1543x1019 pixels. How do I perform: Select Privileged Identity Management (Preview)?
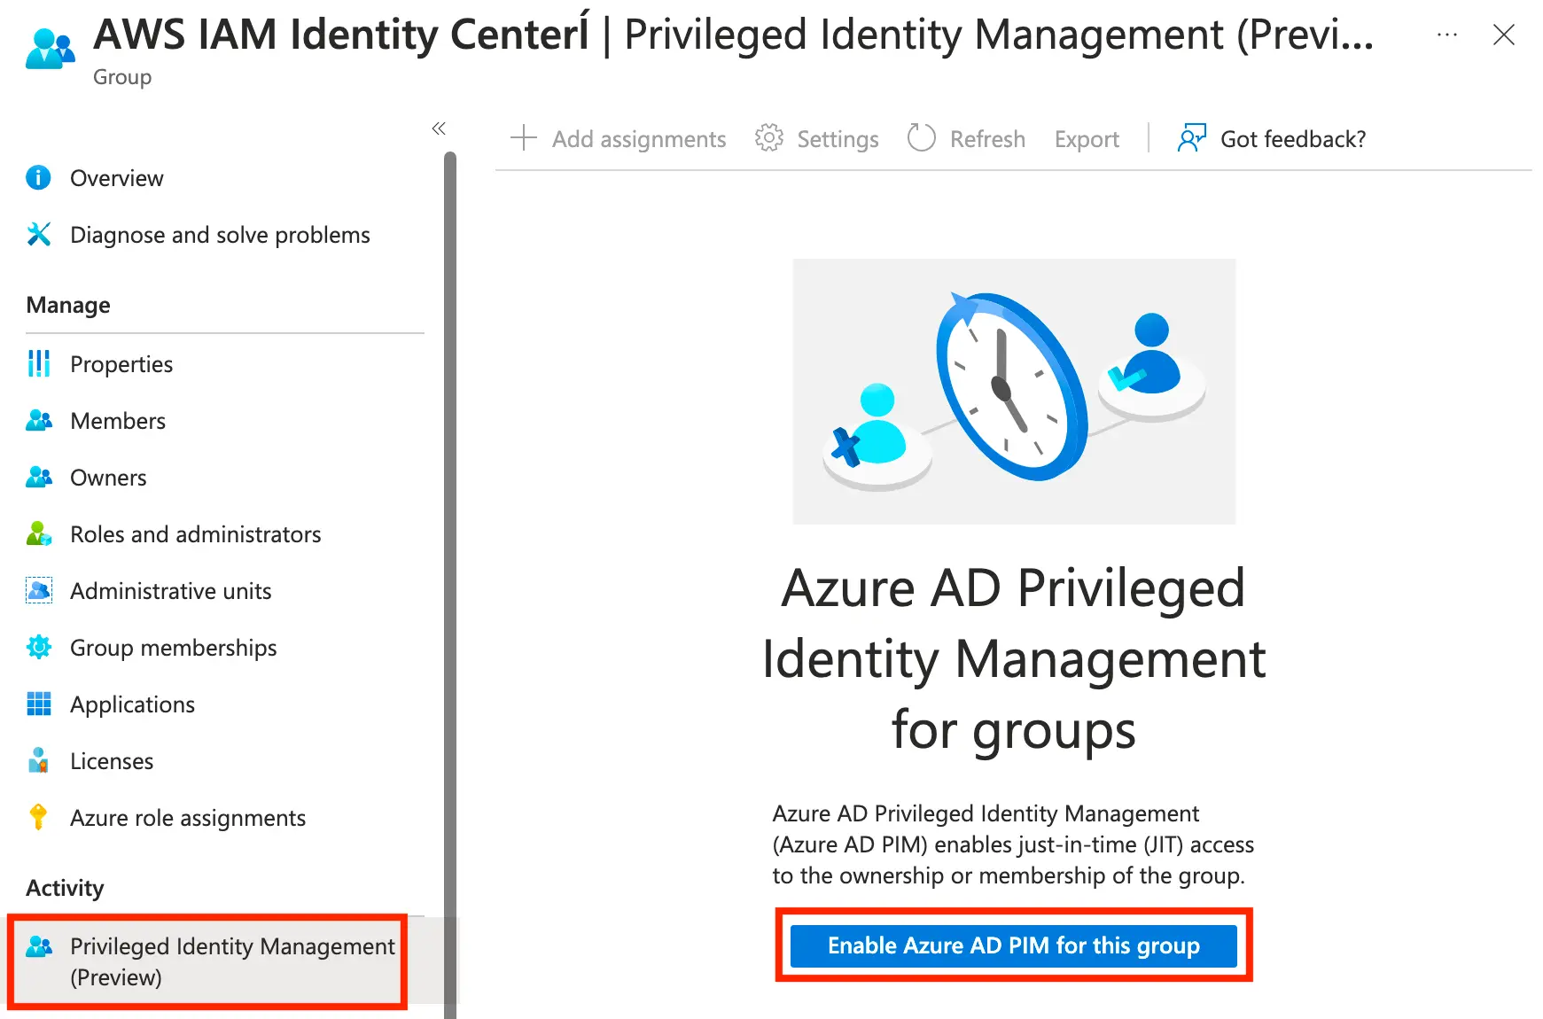[231, 961]
